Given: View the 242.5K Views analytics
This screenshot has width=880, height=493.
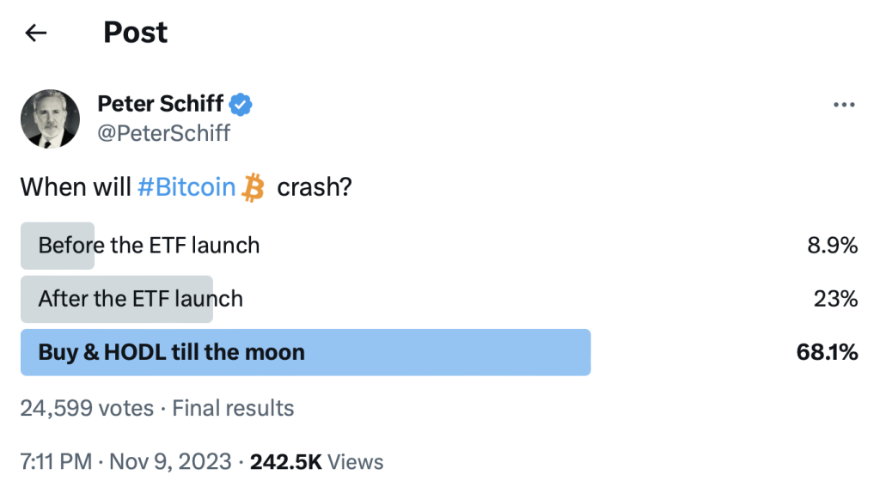Looking at the screenshot, I should tap(316, 461).
